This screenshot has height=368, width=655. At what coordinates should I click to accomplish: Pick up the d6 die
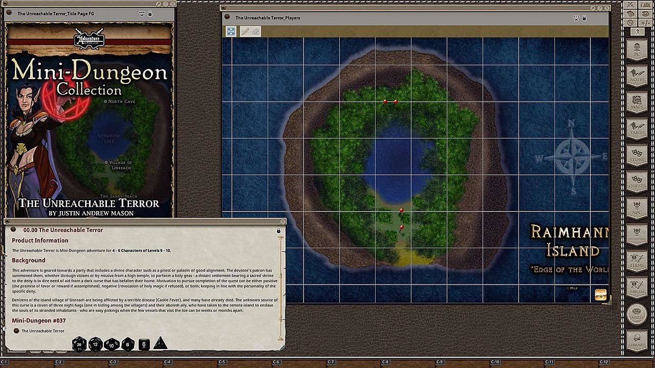(x=144, y=344)
